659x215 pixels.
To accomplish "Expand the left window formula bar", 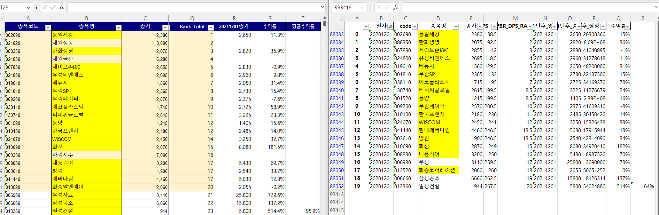I will click(x=322, y=7).
